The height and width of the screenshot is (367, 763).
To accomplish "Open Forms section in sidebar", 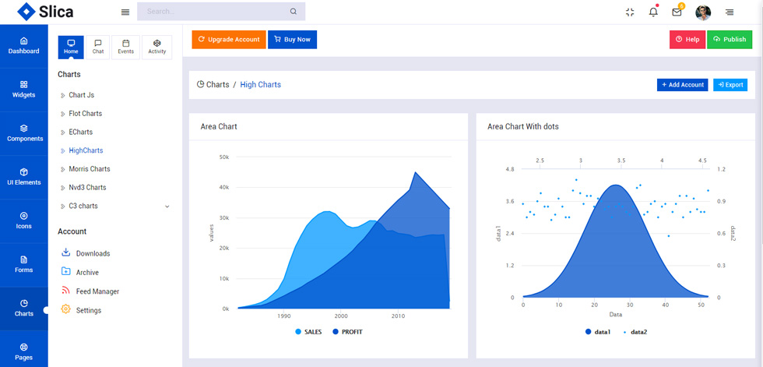I will (x=24, y=265).
